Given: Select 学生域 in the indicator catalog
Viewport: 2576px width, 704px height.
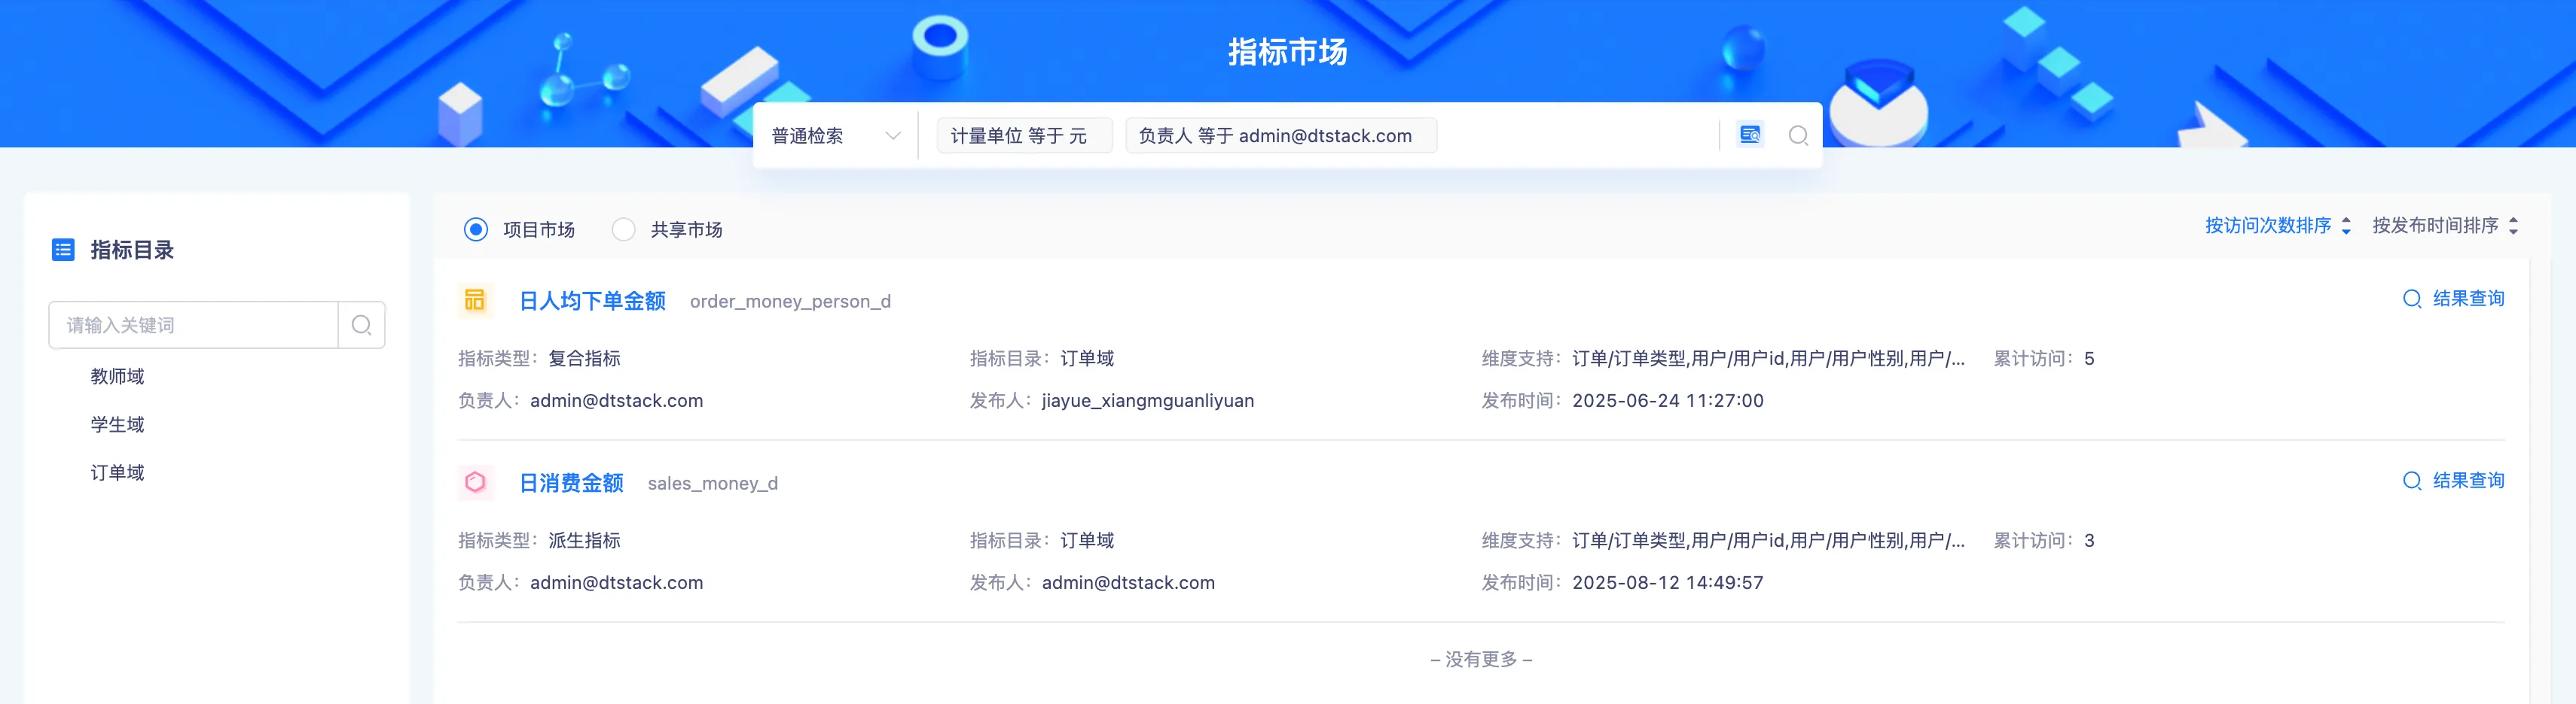Looking at the screenshot, I should 117,424.
